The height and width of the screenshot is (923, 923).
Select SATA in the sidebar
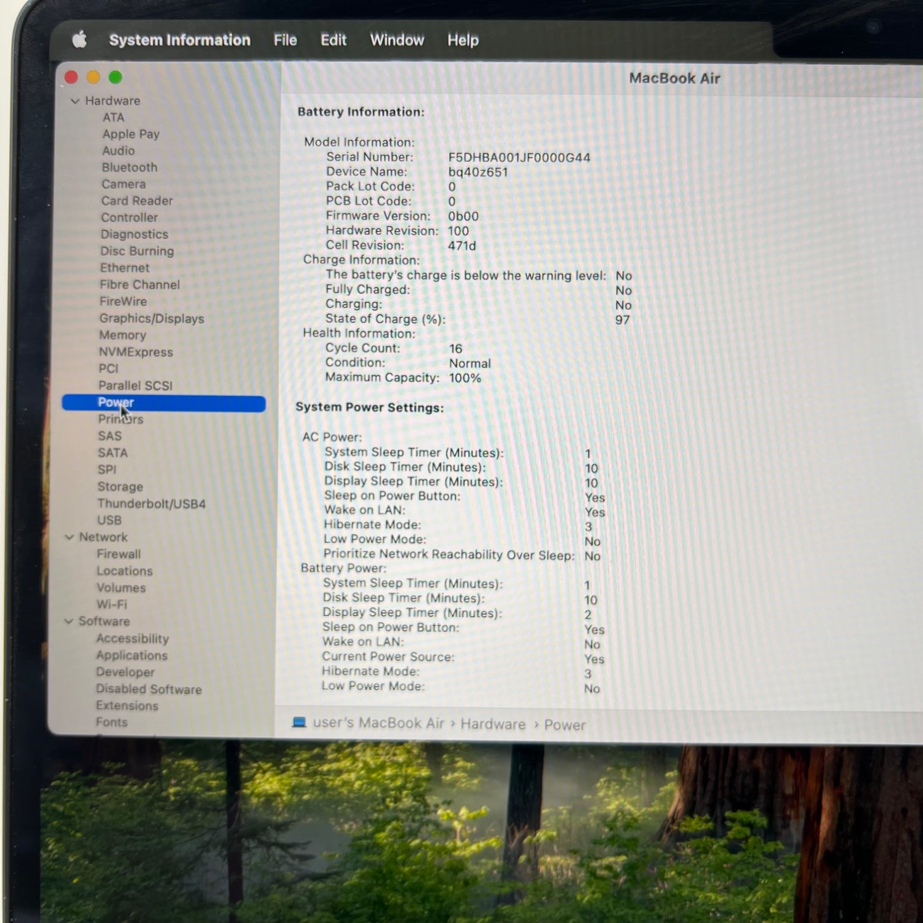pyautogui.click(x=113, y=453)
